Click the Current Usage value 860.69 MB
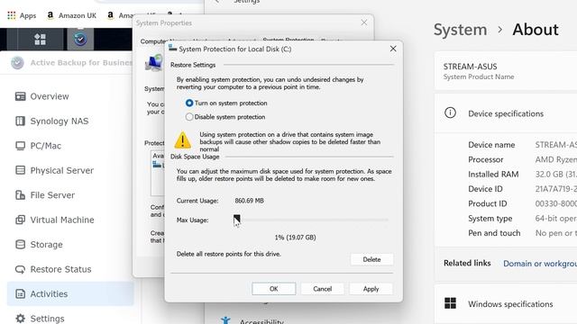Image resolution: width=577 pixels, height=324 pixels. click(249, 201)
